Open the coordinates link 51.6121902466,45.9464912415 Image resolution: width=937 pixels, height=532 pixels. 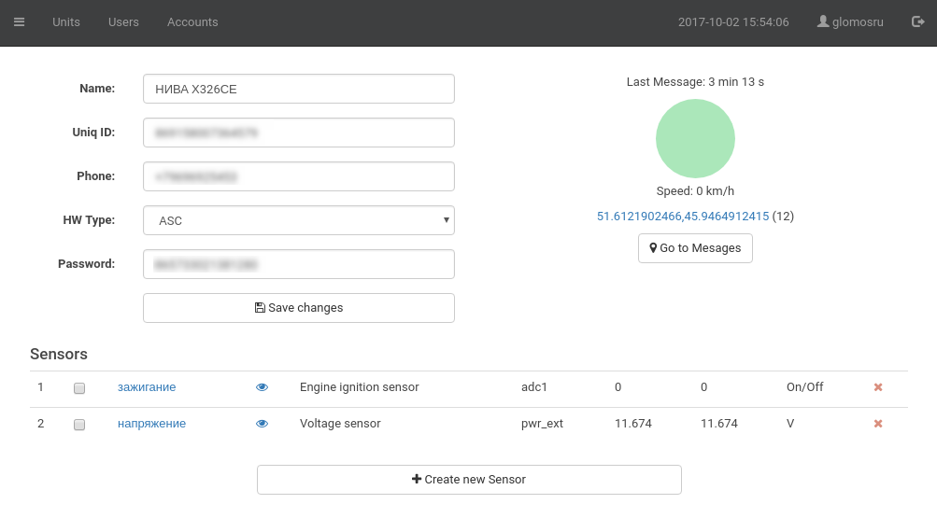click(682, 217)
